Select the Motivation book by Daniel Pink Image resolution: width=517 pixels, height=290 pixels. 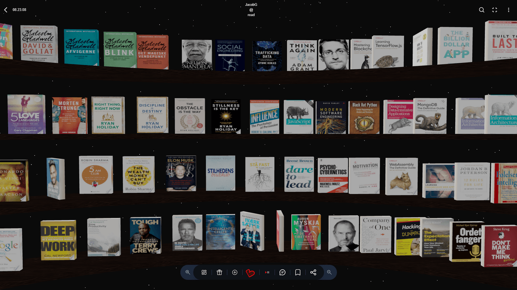click(x=364, y=176)
